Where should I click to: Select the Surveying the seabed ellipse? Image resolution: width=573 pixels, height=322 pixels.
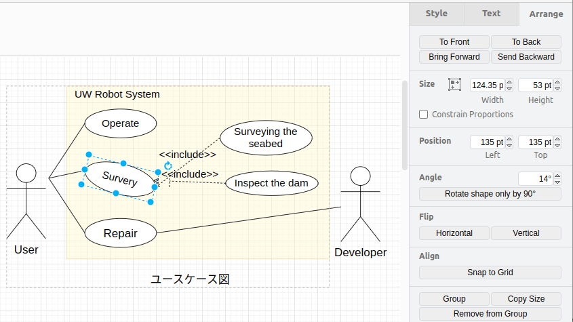click(266, 138)
